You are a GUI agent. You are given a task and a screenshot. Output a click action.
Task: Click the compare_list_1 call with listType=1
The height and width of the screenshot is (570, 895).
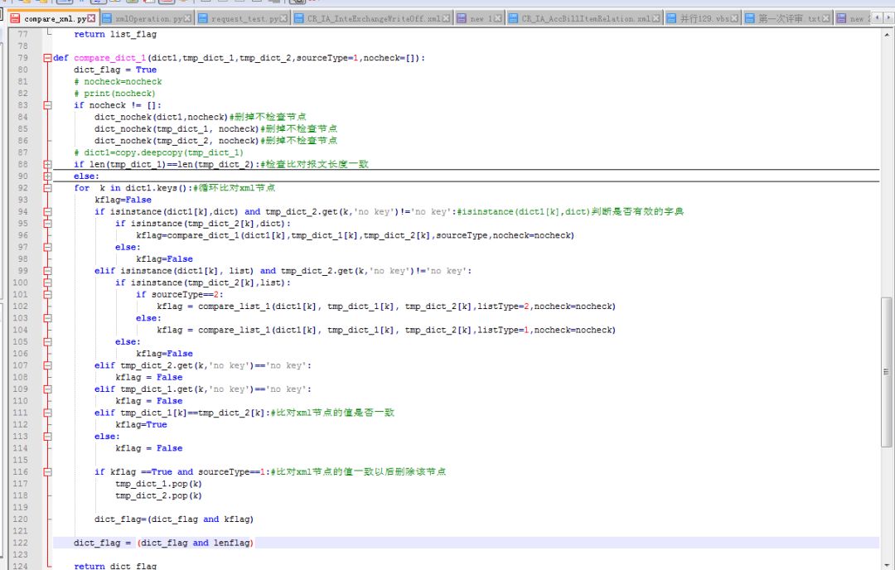click(x=386, y=330)
